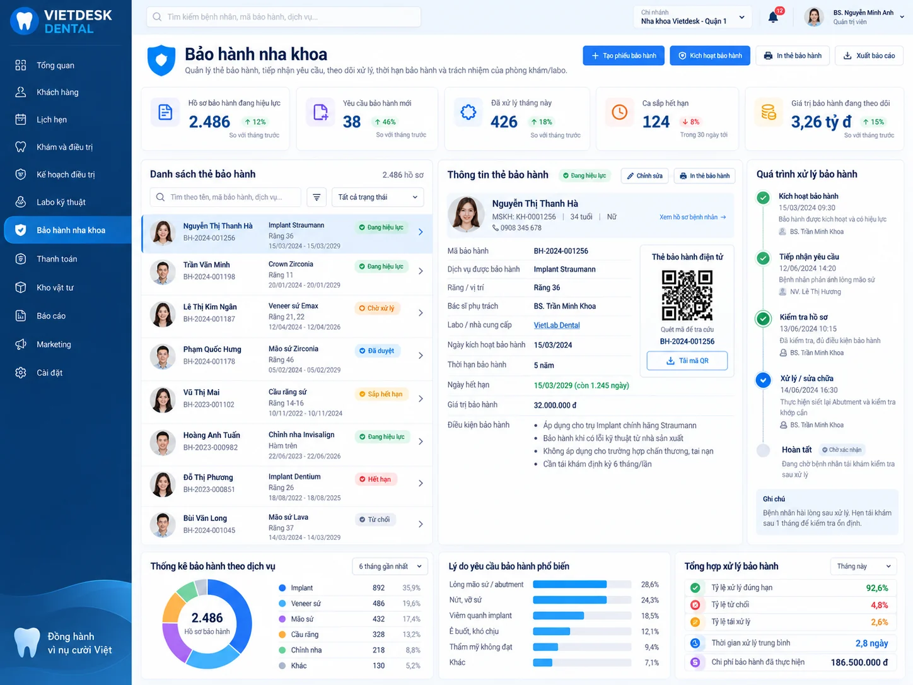Screen dimensions: 913x685
Task: Follow the Xem hồ sơ bệnh nhân link
Action: [693, 217]
